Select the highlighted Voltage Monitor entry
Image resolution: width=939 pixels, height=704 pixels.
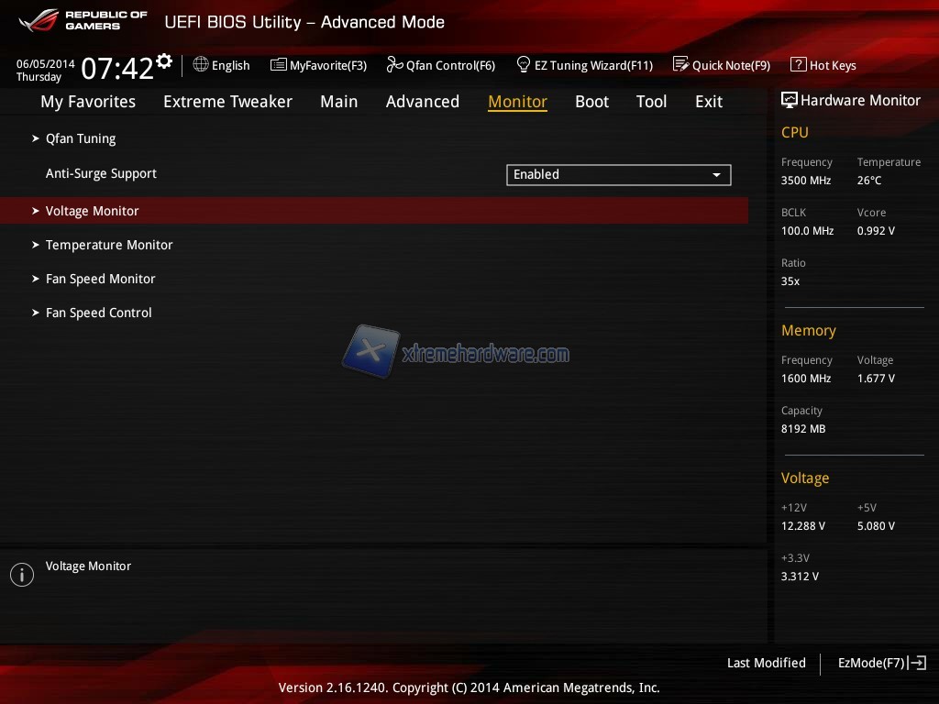coord(93,211)
